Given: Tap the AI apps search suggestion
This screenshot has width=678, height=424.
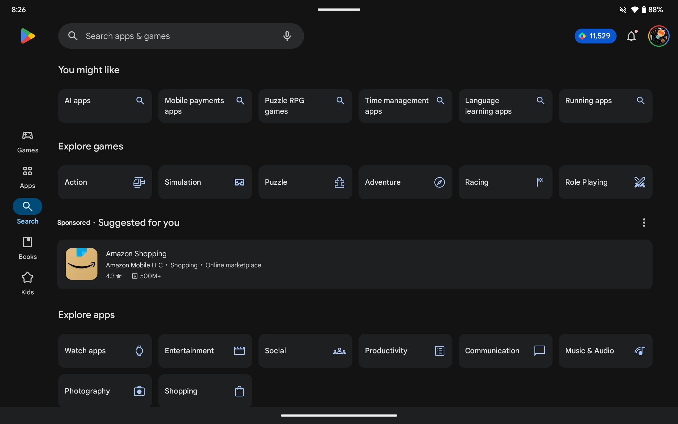Looking at the screenshot, I should [x=104, y=105].
